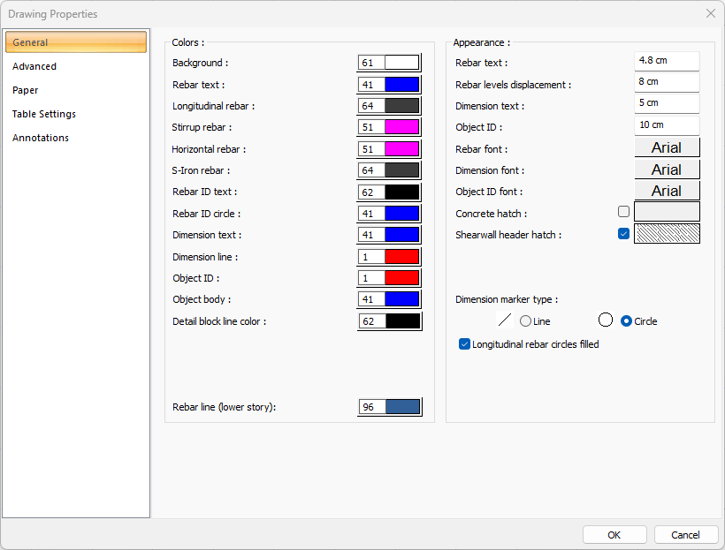Image resolution: width=725 pixels, height=550 pixels.
Task: Click the Rebar text size input field
Action: [x=667, y=61]
